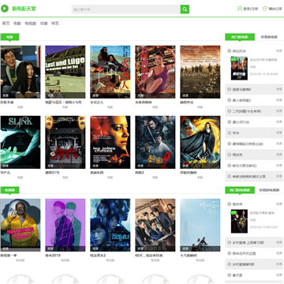284x284 pixels.
Task: Focus the movie name search field
Action: coord(125,9)
